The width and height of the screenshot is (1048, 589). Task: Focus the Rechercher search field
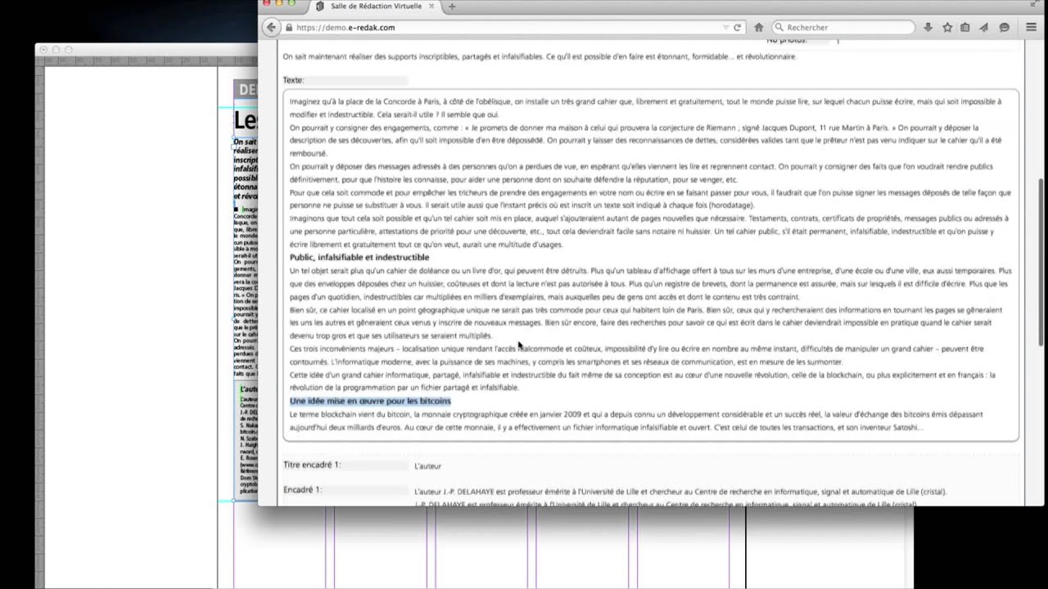(x=843, y=27)
